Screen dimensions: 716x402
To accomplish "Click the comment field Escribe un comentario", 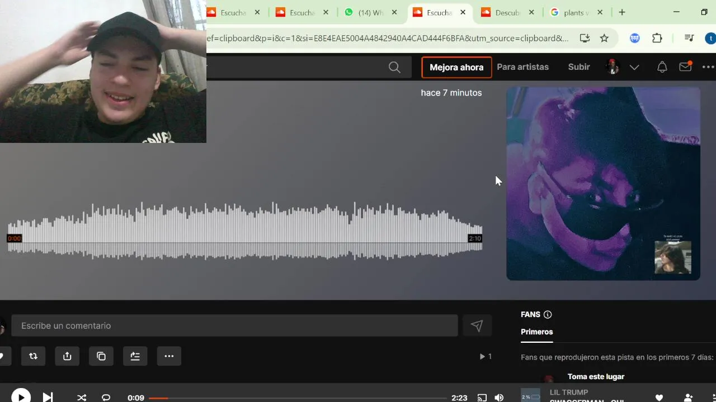I will tap(234, 326).
